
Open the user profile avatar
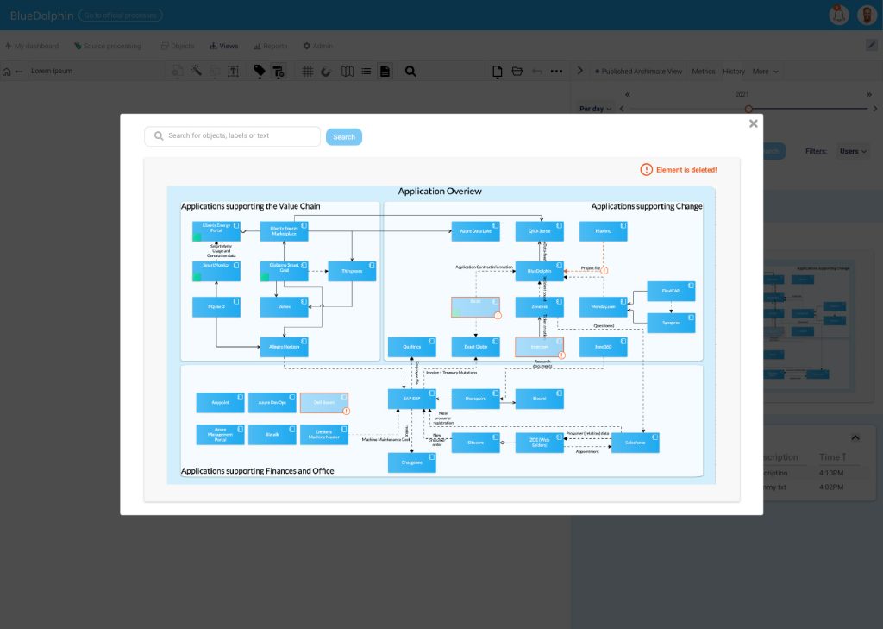(x=867, y=16)
